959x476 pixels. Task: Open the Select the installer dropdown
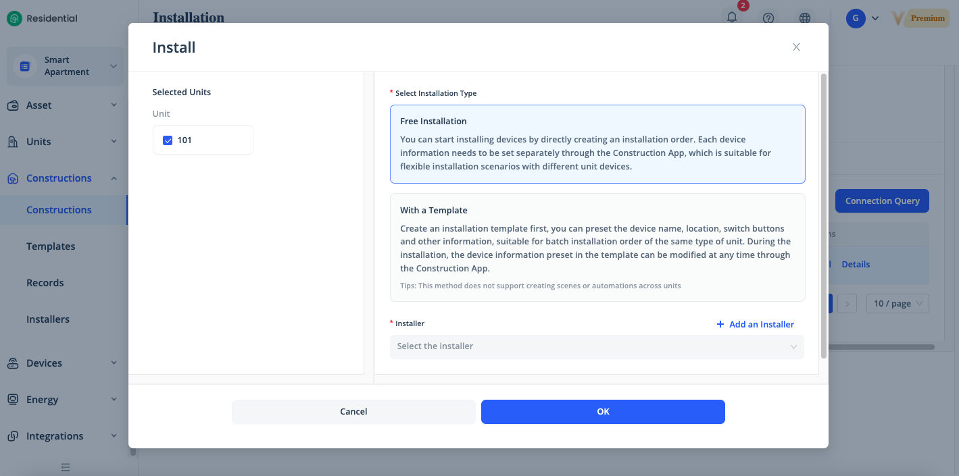[x=597, y=346]
